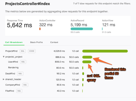Click the green projects/_project duration bar
Image resolution: width=136 pixels, height=101 pixels.
click(87, 57)
